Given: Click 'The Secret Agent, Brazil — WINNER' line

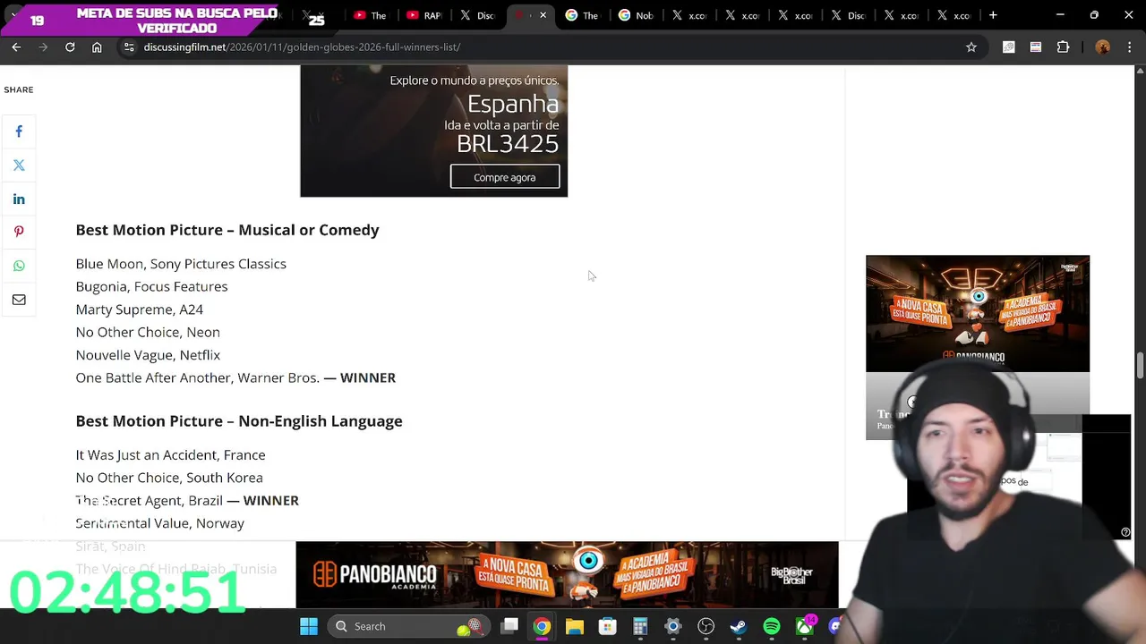Looking at the screenshot, I should (187, 500).
